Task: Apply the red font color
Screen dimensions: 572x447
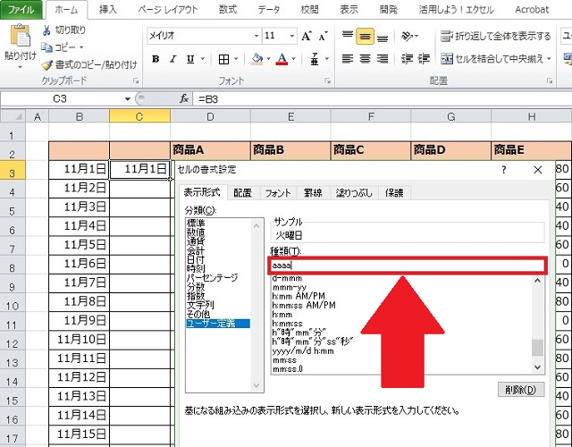Action: [282, 59]
